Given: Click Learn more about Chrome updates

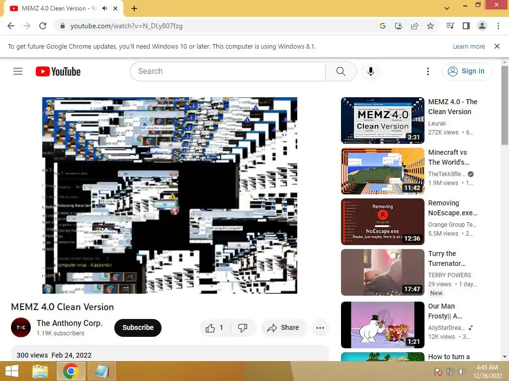Looking at the screenshot, I should tap(469, 46).
